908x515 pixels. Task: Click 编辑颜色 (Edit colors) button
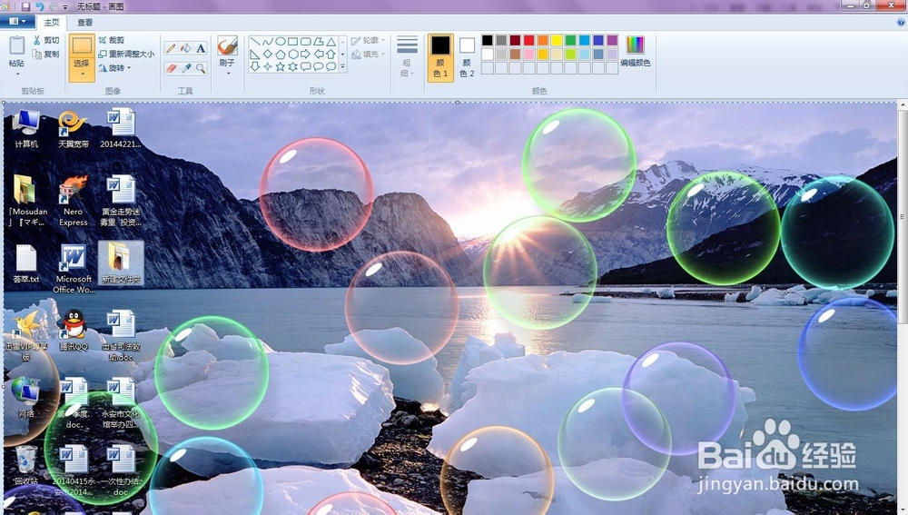(635, 51)
